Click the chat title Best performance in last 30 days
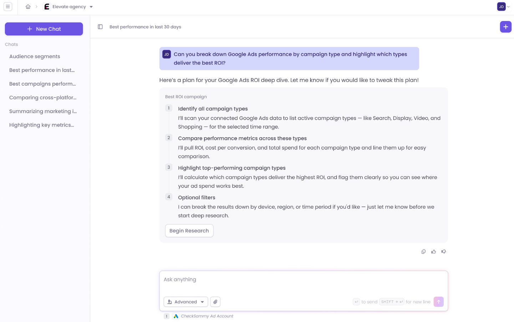The width and height of the screenshot is (514, 322). click(145, 27)
